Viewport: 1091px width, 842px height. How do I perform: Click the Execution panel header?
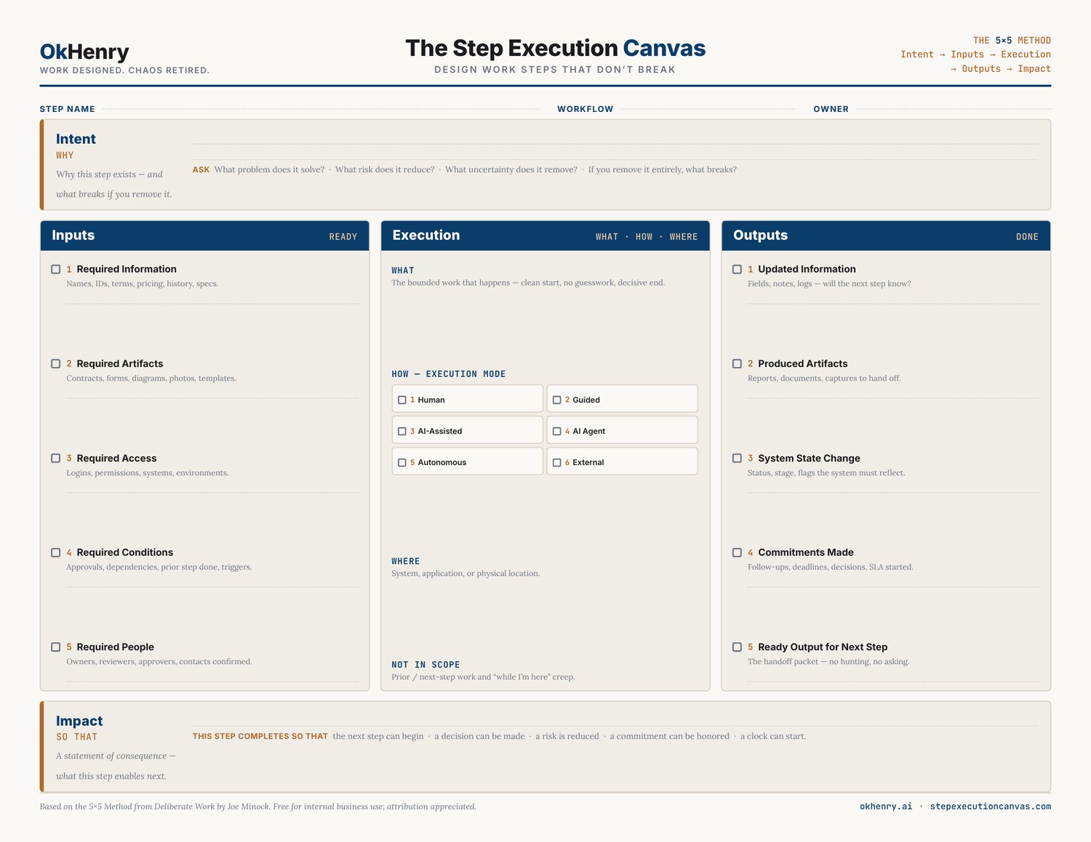[545, 236]
